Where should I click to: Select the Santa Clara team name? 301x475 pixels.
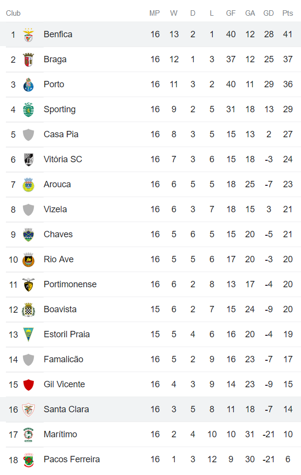[66, 409]
